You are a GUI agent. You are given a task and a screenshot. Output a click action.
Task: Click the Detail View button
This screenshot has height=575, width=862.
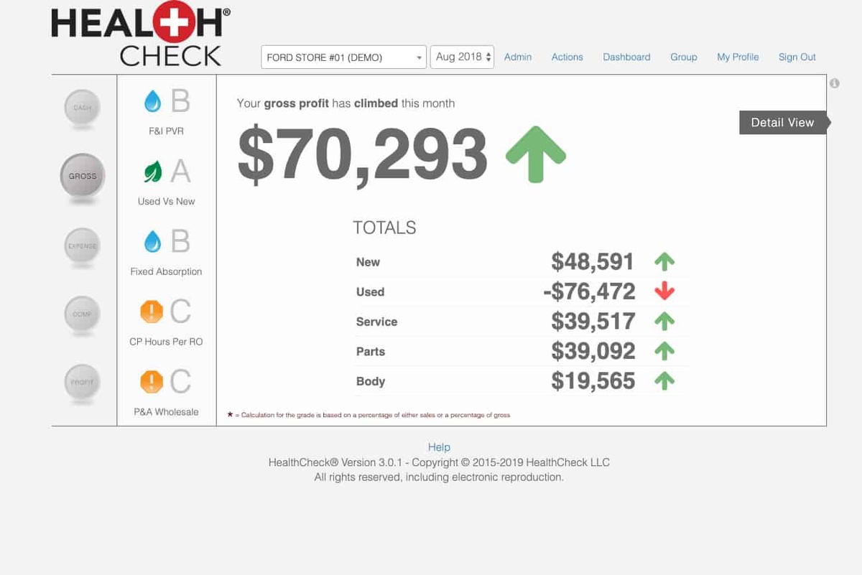782,123
